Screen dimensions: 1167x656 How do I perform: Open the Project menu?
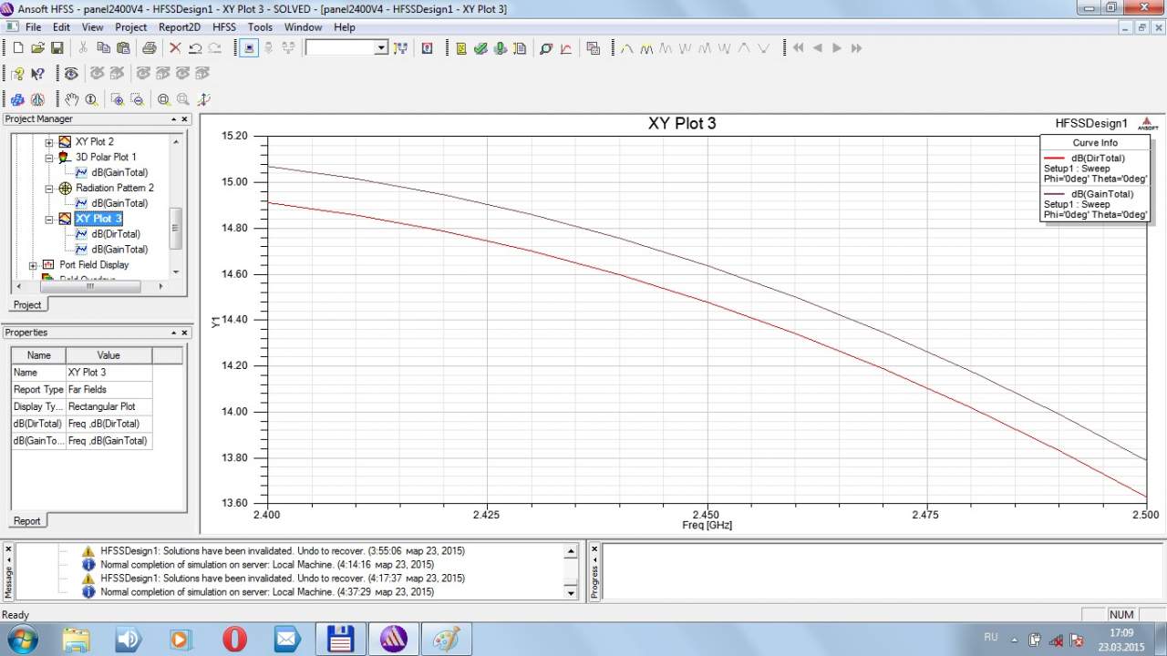coord(131,27)
